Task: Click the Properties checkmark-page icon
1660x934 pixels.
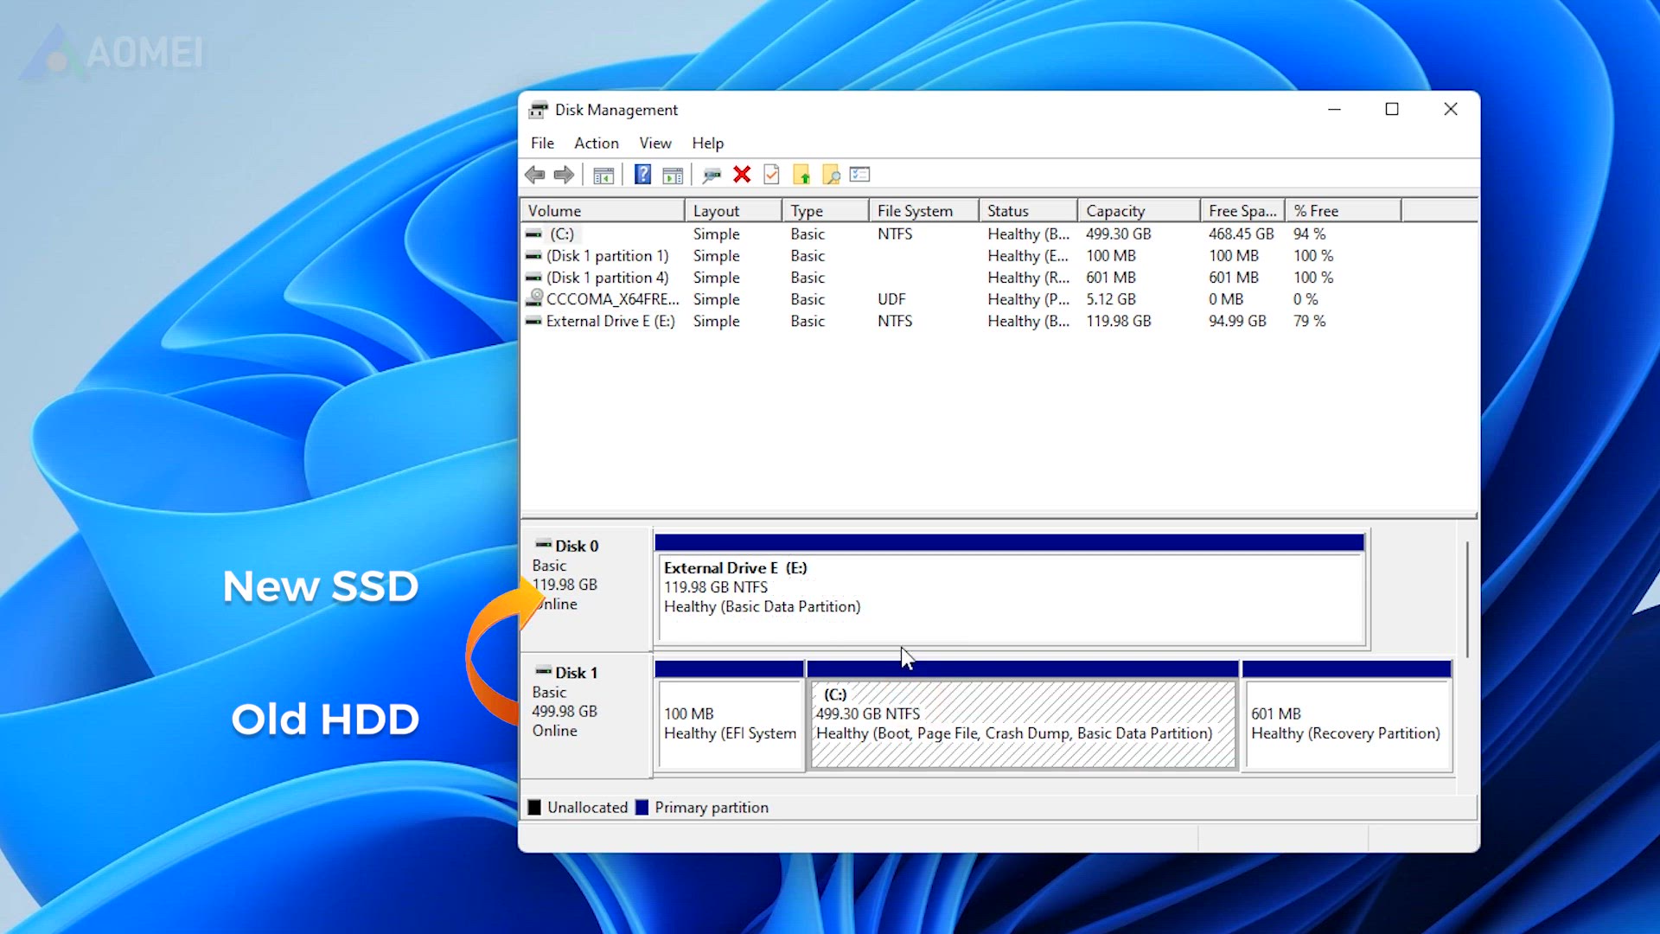Action: tap(771, 175)
